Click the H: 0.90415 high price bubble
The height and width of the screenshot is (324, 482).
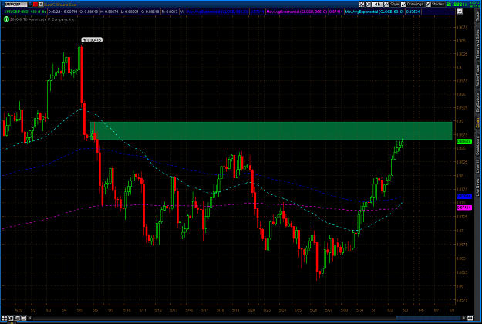pos(92,40)
